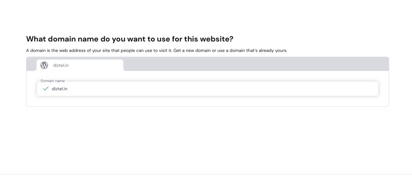Click white card area below domain field
Image resolution: width=412 pixels, height=178 pixels.
[207, 101]
